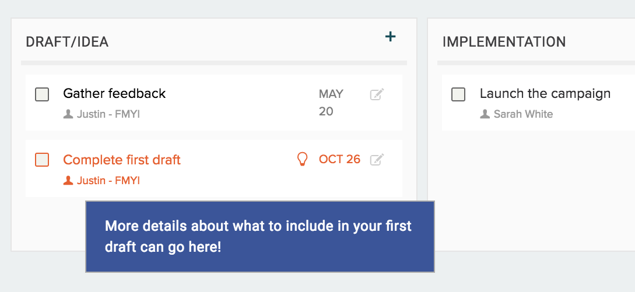Tick the Launch the campaign checkbox
The height and width of the screenshot is (292, 635).
(458, 94)
